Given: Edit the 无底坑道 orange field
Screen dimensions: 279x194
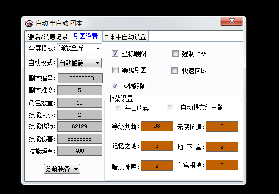Looking at the screenshot, I should coord(222,126).
